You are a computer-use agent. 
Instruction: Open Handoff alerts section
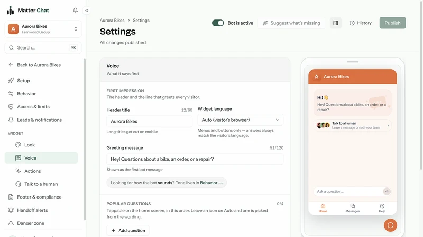coord(32,210)
